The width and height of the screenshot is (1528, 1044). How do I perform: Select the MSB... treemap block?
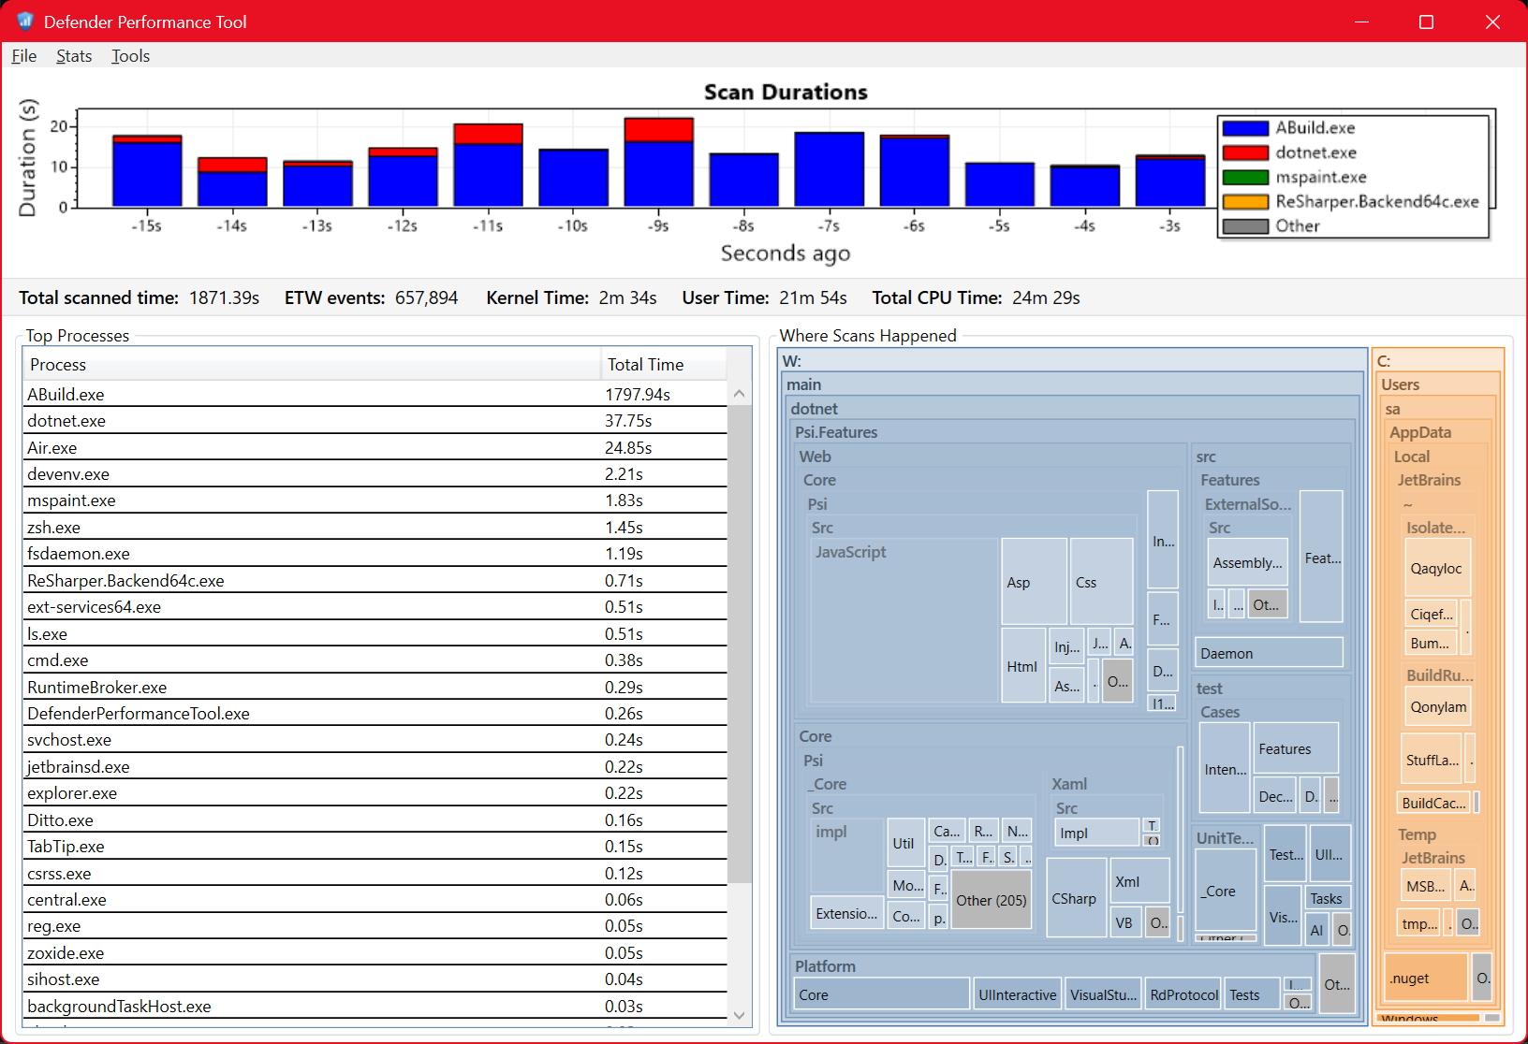pos(1426,885)
